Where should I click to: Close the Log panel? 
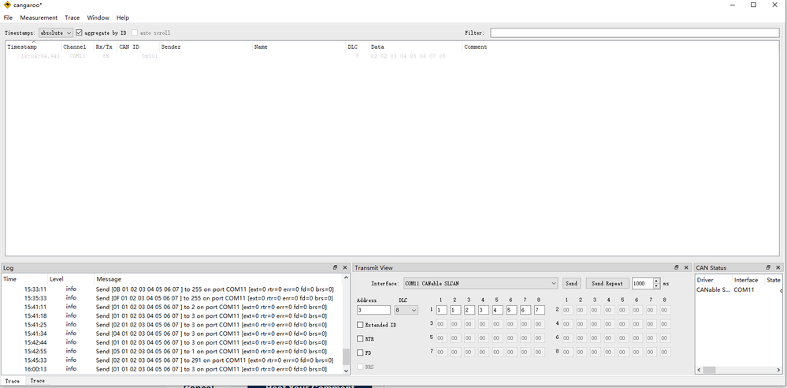click(345, 267)
